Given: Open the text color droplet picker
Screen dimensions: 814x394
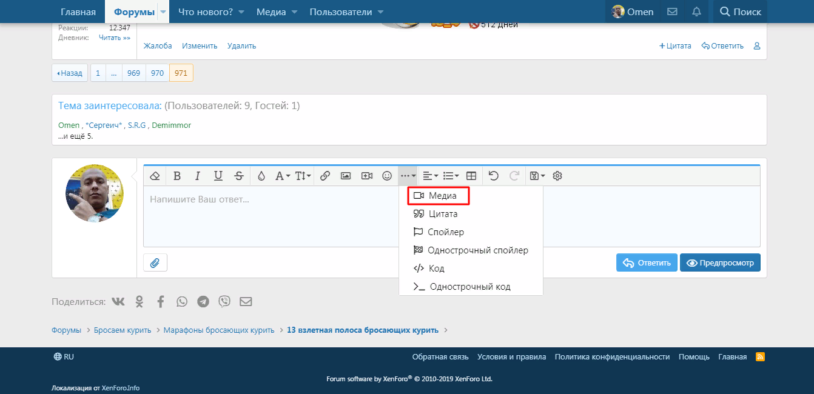Looking at the screenshot, I should (x=261, y=176).
